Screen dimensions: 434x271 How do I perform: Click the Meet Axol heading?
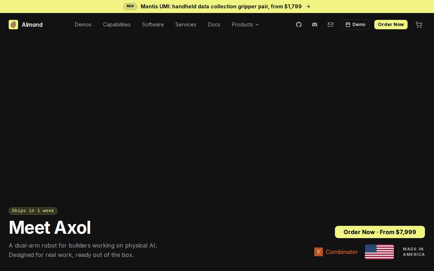coord(50,228)
